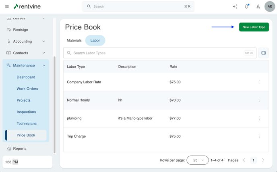Open the Rows per page dropdown

click(198, 160)
